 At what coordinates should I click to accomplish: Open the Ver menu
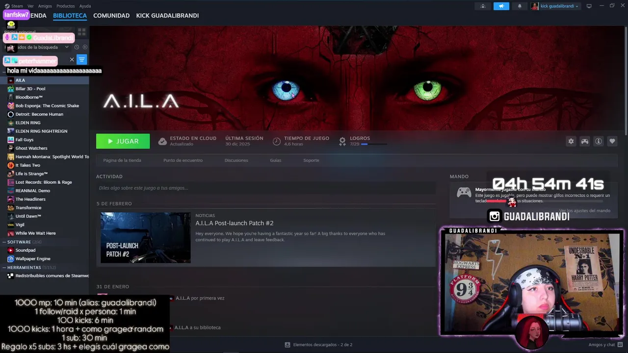(x=30, y=6)
